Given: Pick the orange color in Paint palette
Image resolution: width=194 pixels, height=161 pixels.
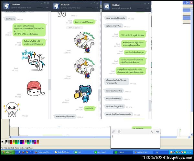Looking at the screenshot, I should pos(38,143).
